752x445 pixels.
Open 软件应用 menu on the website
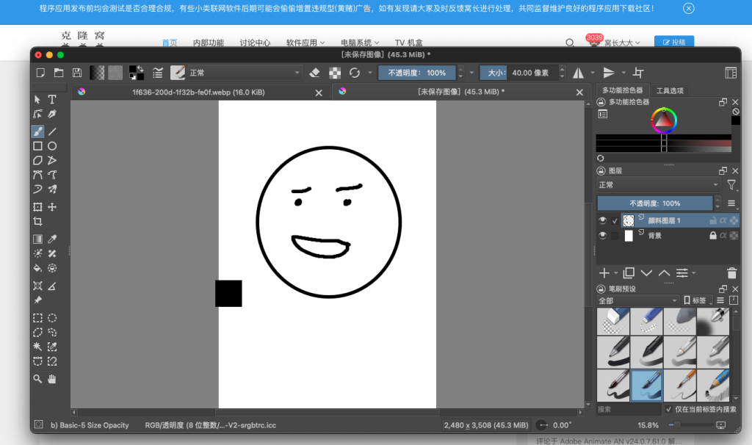tap(305, 43)
